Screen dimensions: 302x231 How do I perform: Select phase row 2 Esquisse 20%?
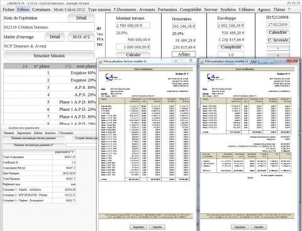point(50,80)
